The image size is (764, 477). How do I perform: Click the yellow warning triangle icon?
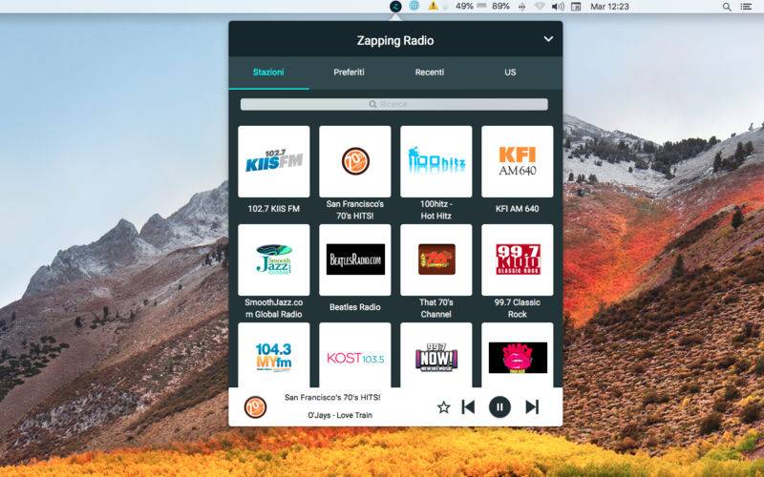click(433, 7)
